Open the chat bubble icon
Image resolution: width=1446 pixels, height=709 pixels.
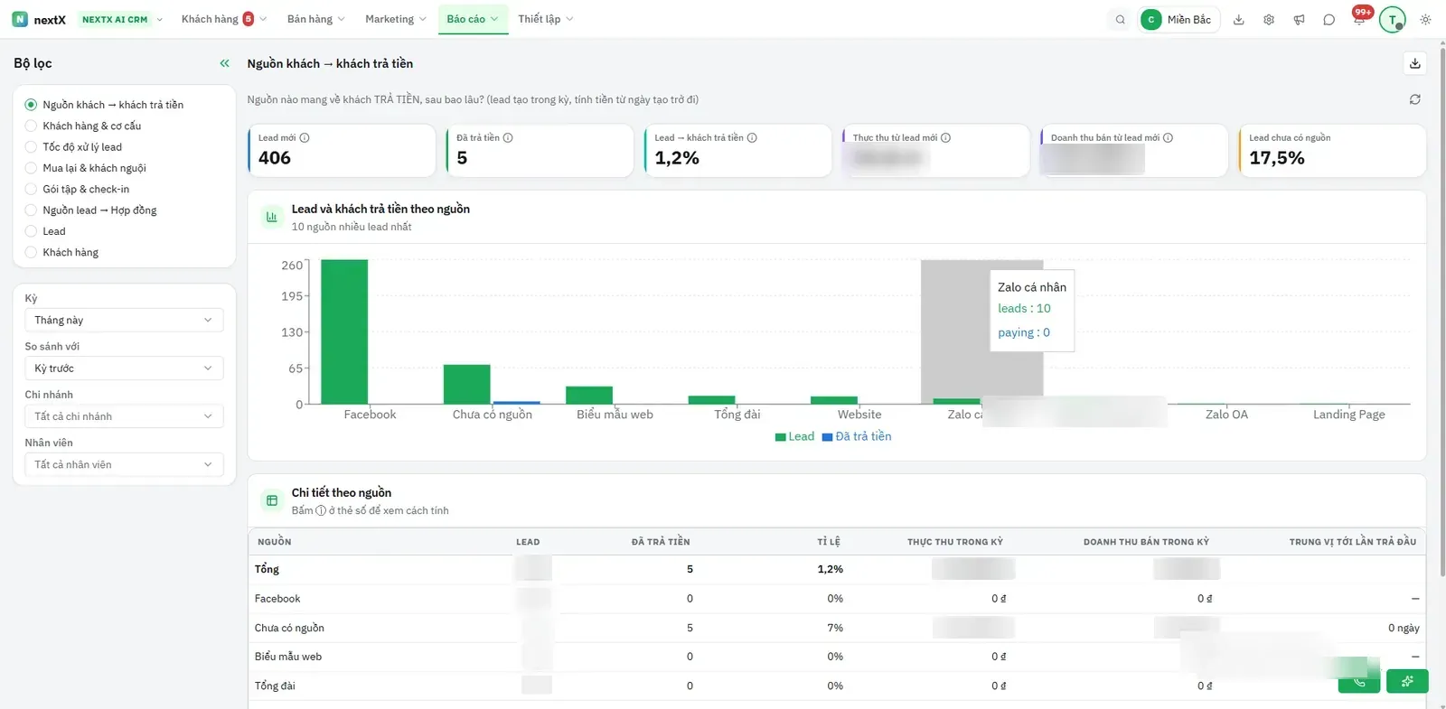point(1329,20)
